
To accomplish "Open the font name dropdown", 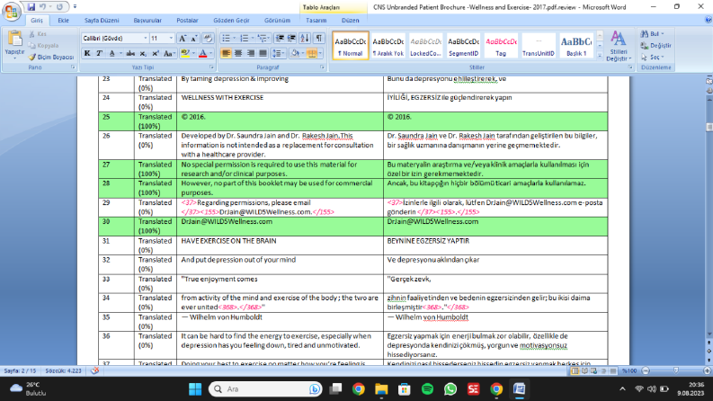I will point(145,38).
